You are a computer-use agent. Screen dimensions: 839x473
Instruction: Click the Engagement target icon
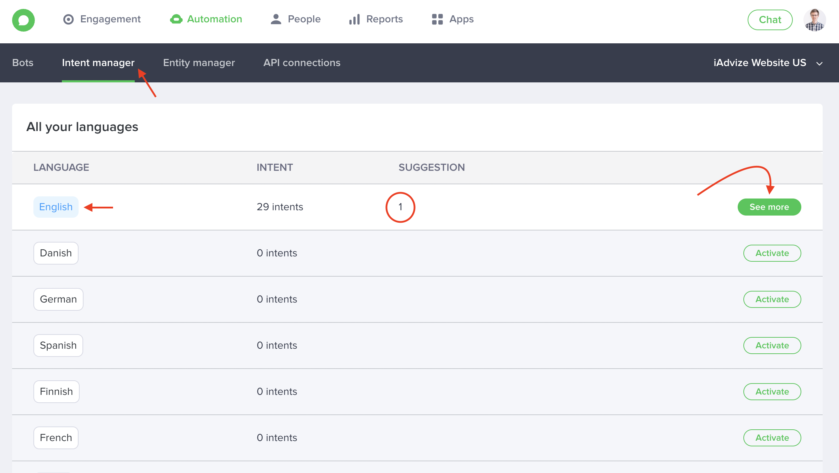point(68,19)
